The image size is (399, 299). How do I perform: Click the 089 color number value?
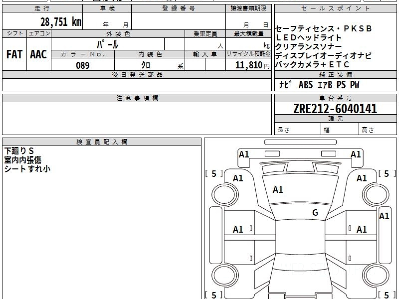pos(83,65)
